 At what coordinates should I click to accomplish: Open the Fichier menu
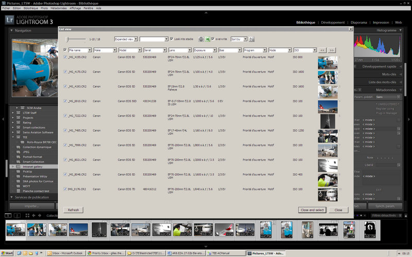coord(6,8)
